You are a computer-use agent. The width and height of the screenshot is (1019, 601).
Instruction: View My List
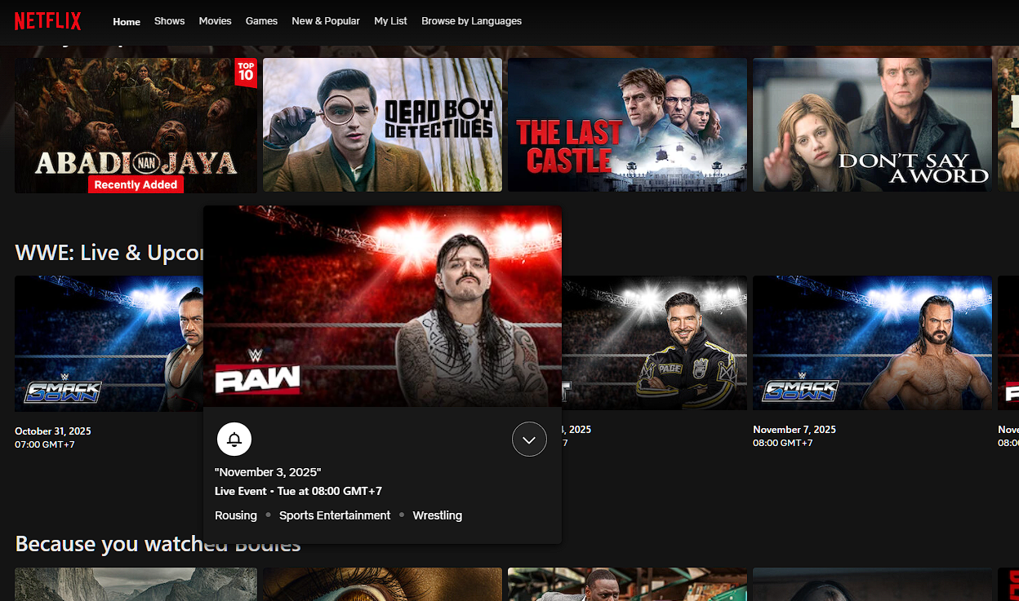[x=390, y=21]
